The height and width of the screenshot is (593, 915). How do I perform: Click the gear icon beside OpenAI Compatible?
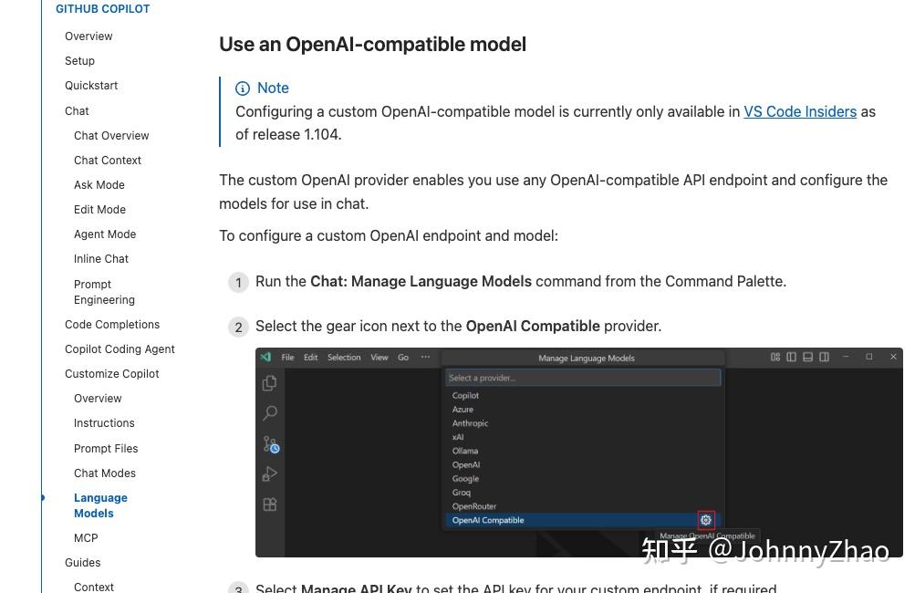coord(705,519)
